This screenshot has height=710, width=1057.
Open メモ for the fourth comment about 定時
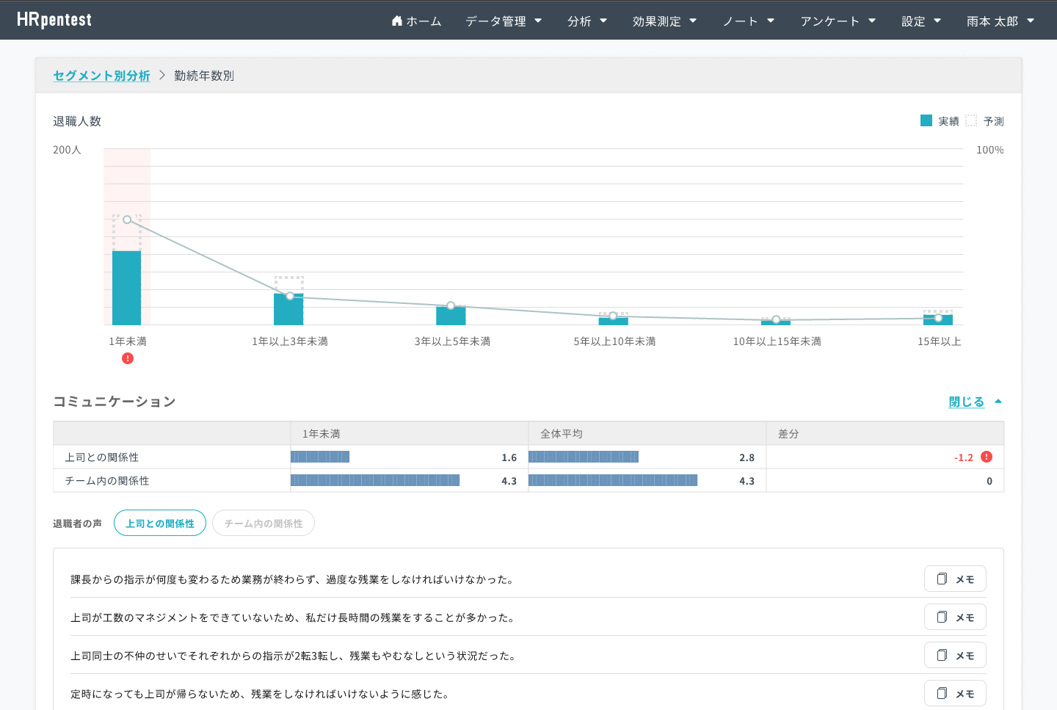(955, 693)
